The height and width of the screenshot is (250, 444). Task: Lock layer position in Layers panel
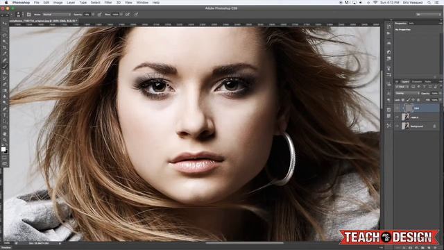(413, 100)
